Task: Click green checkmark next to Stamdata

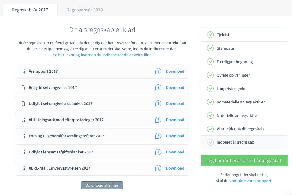Action: coord(210,48)
